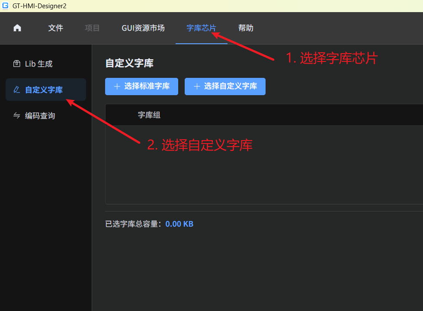Click the plus icon on 选择自定义字库 button
This screenshot has width=423, height=311.
pos(197,87)
